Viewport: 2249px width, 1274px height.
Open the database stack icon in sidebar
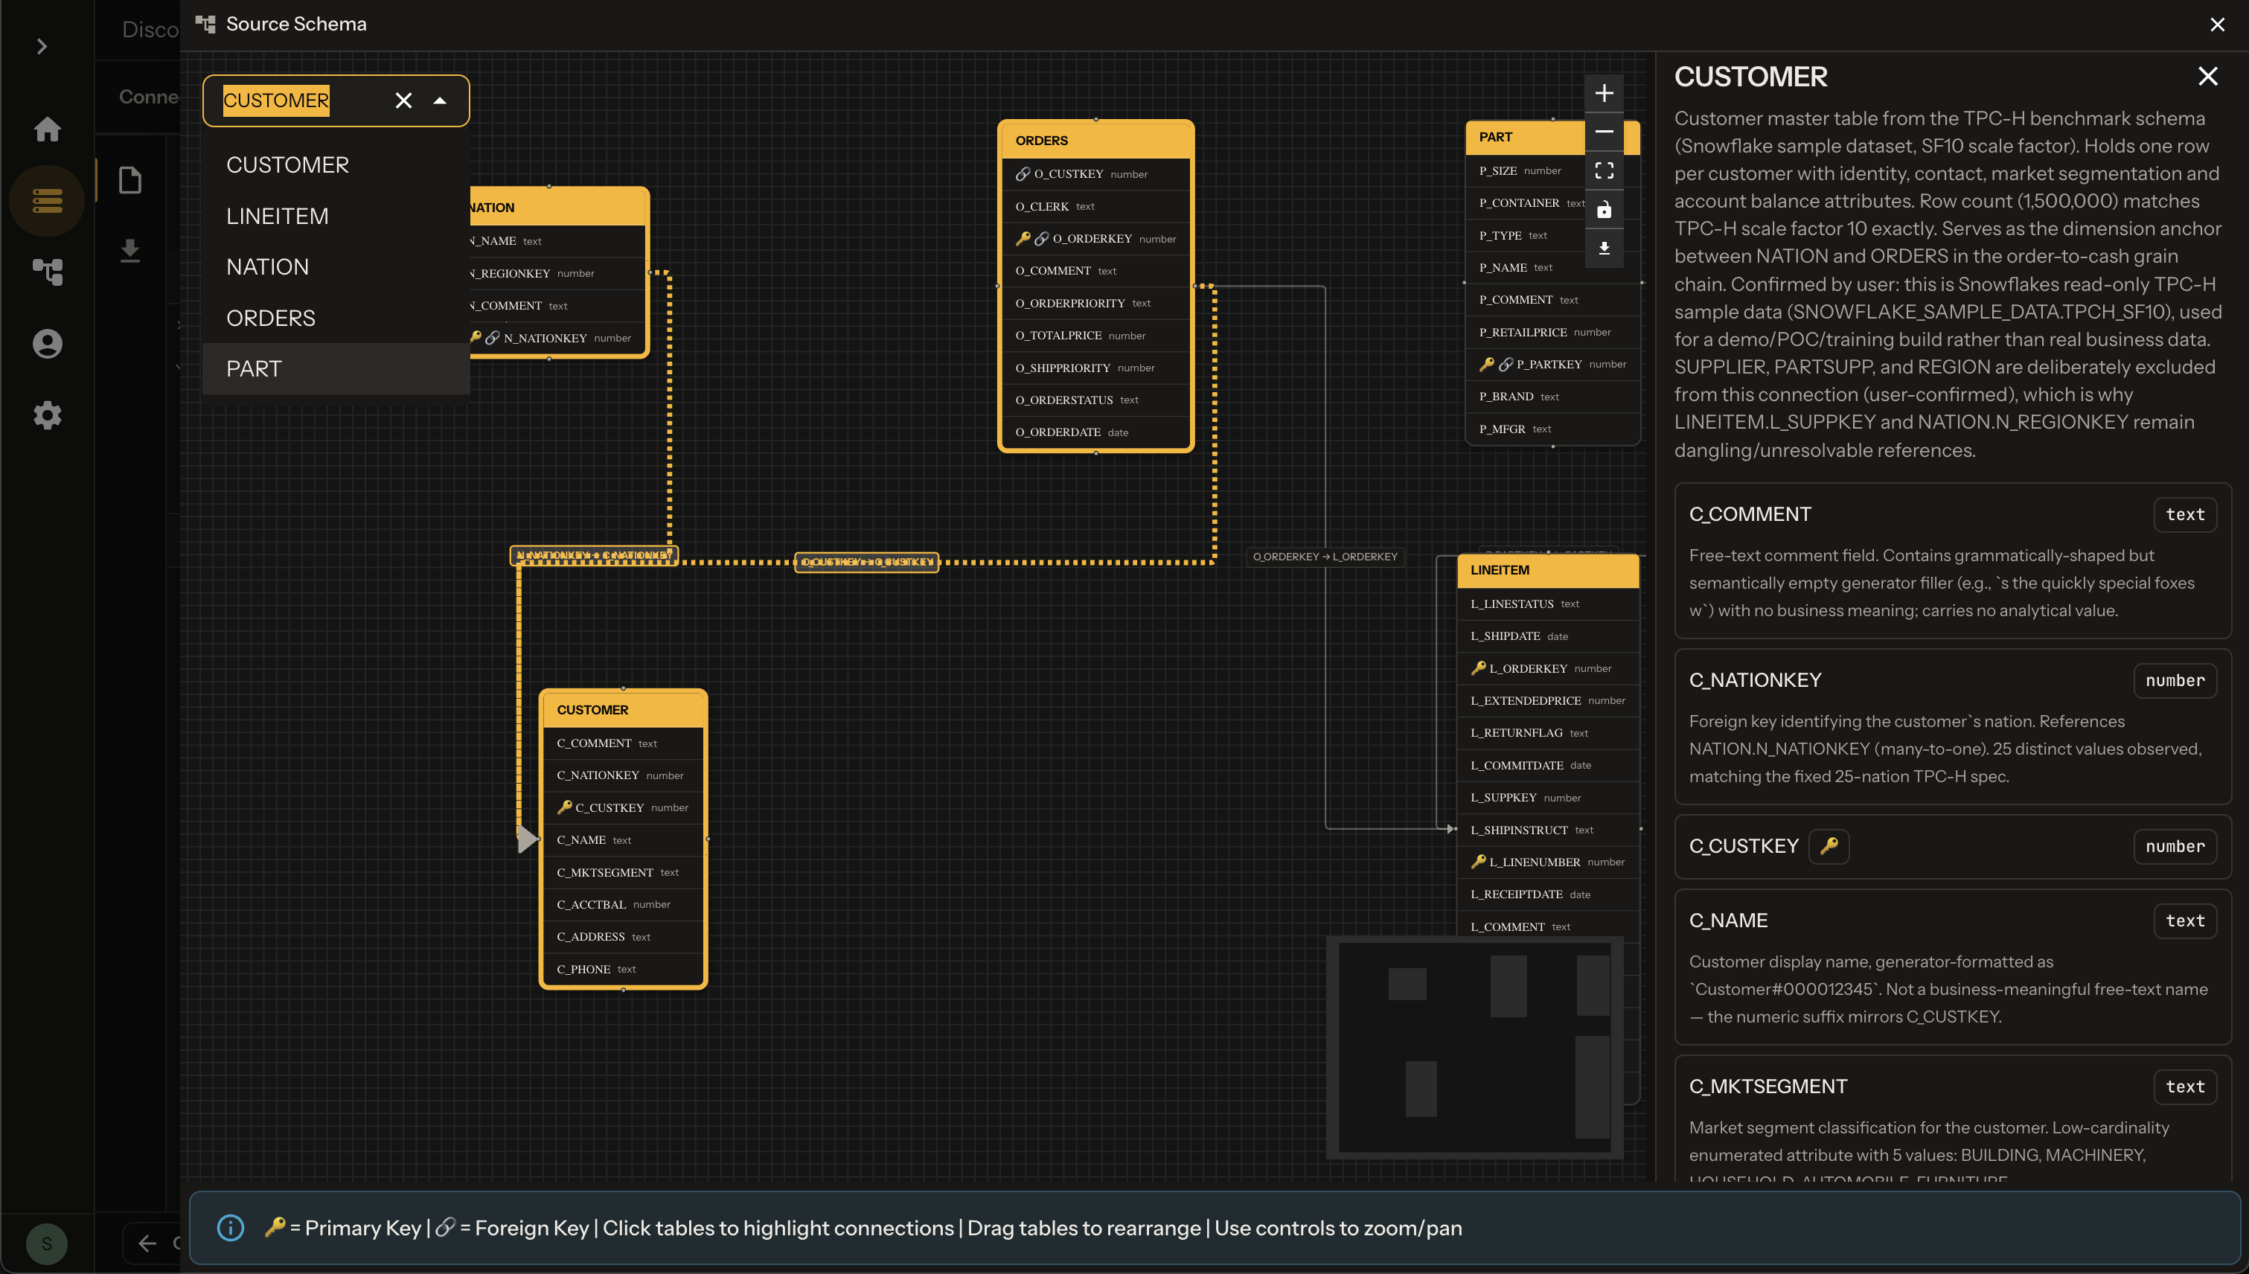tap(47, 200)
